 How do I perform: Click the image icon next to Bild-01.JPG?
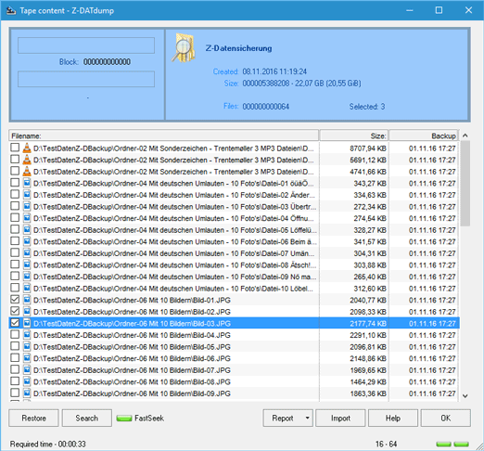pos(27,300)
